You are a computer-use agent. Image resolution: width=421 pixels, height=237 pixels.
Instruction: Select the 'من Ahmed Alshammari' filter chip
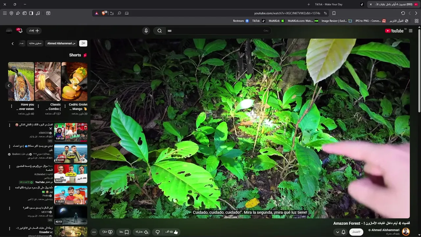[x=61, y=43]
